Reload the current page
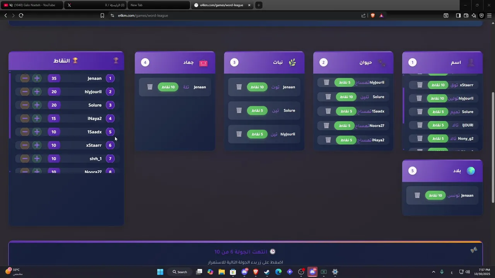This screenshot has width=495, height=278. click(x=21, y=15)
